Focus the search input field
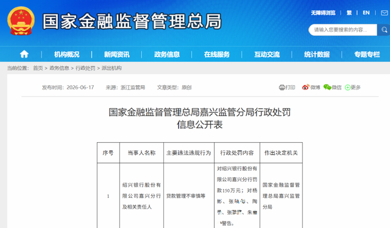Viewport: 390px width, 228px height. [x=342, y=30]
